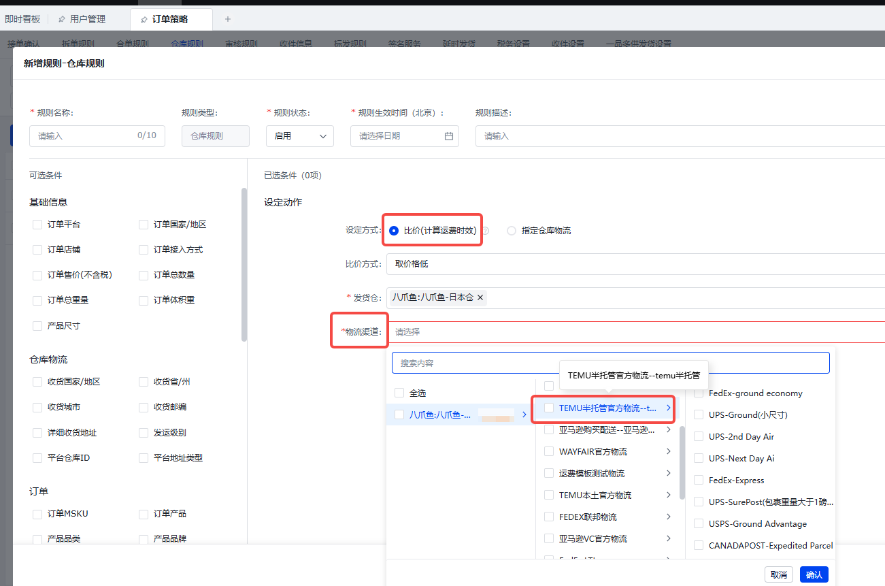Click the 取消 button in dropdown

point(779,575)
